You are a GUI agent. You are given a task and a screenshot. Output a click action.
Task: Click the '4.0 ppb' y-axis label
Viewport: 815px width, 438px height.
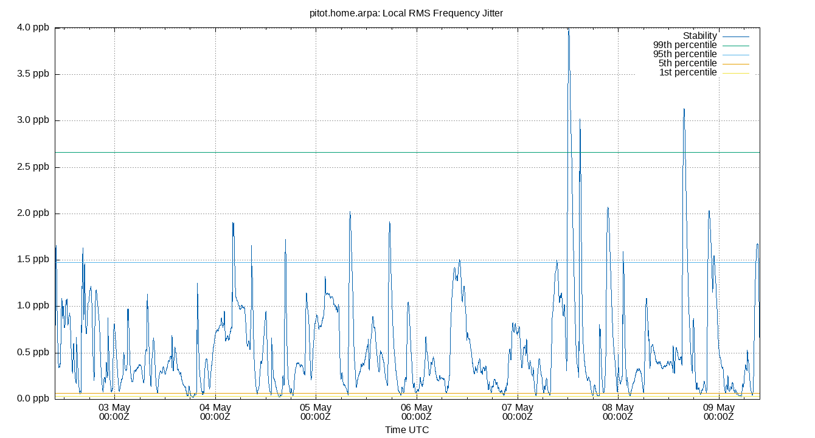[32, 27]
